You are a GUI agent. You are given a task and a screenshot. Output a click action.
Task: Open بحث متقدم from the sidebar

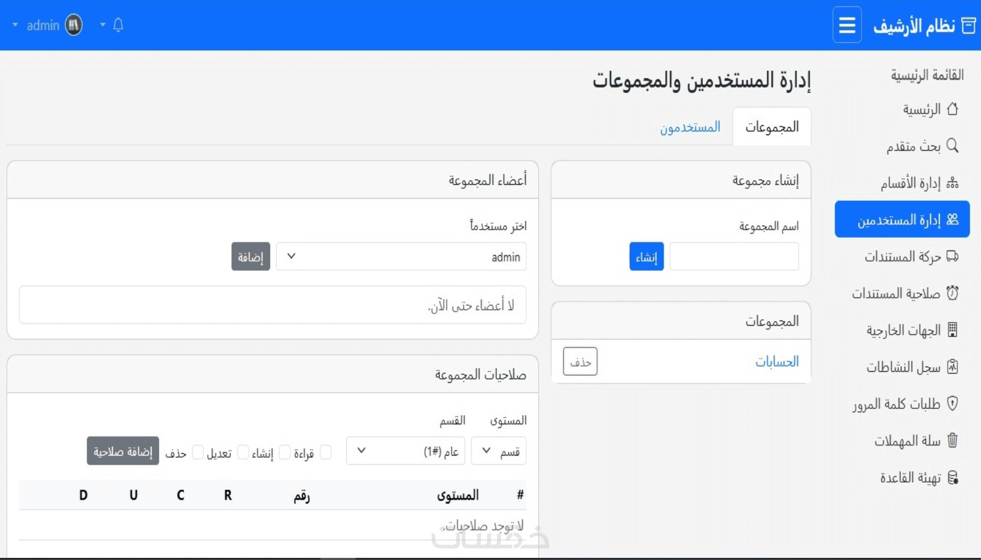point(903,146)
